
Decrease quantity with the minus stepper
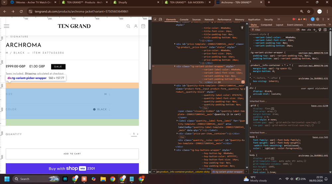click(x=130, y=134)
